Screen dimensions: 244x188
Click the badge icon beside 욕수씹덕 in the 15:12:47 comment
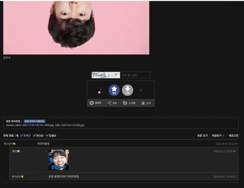[14, 144]
